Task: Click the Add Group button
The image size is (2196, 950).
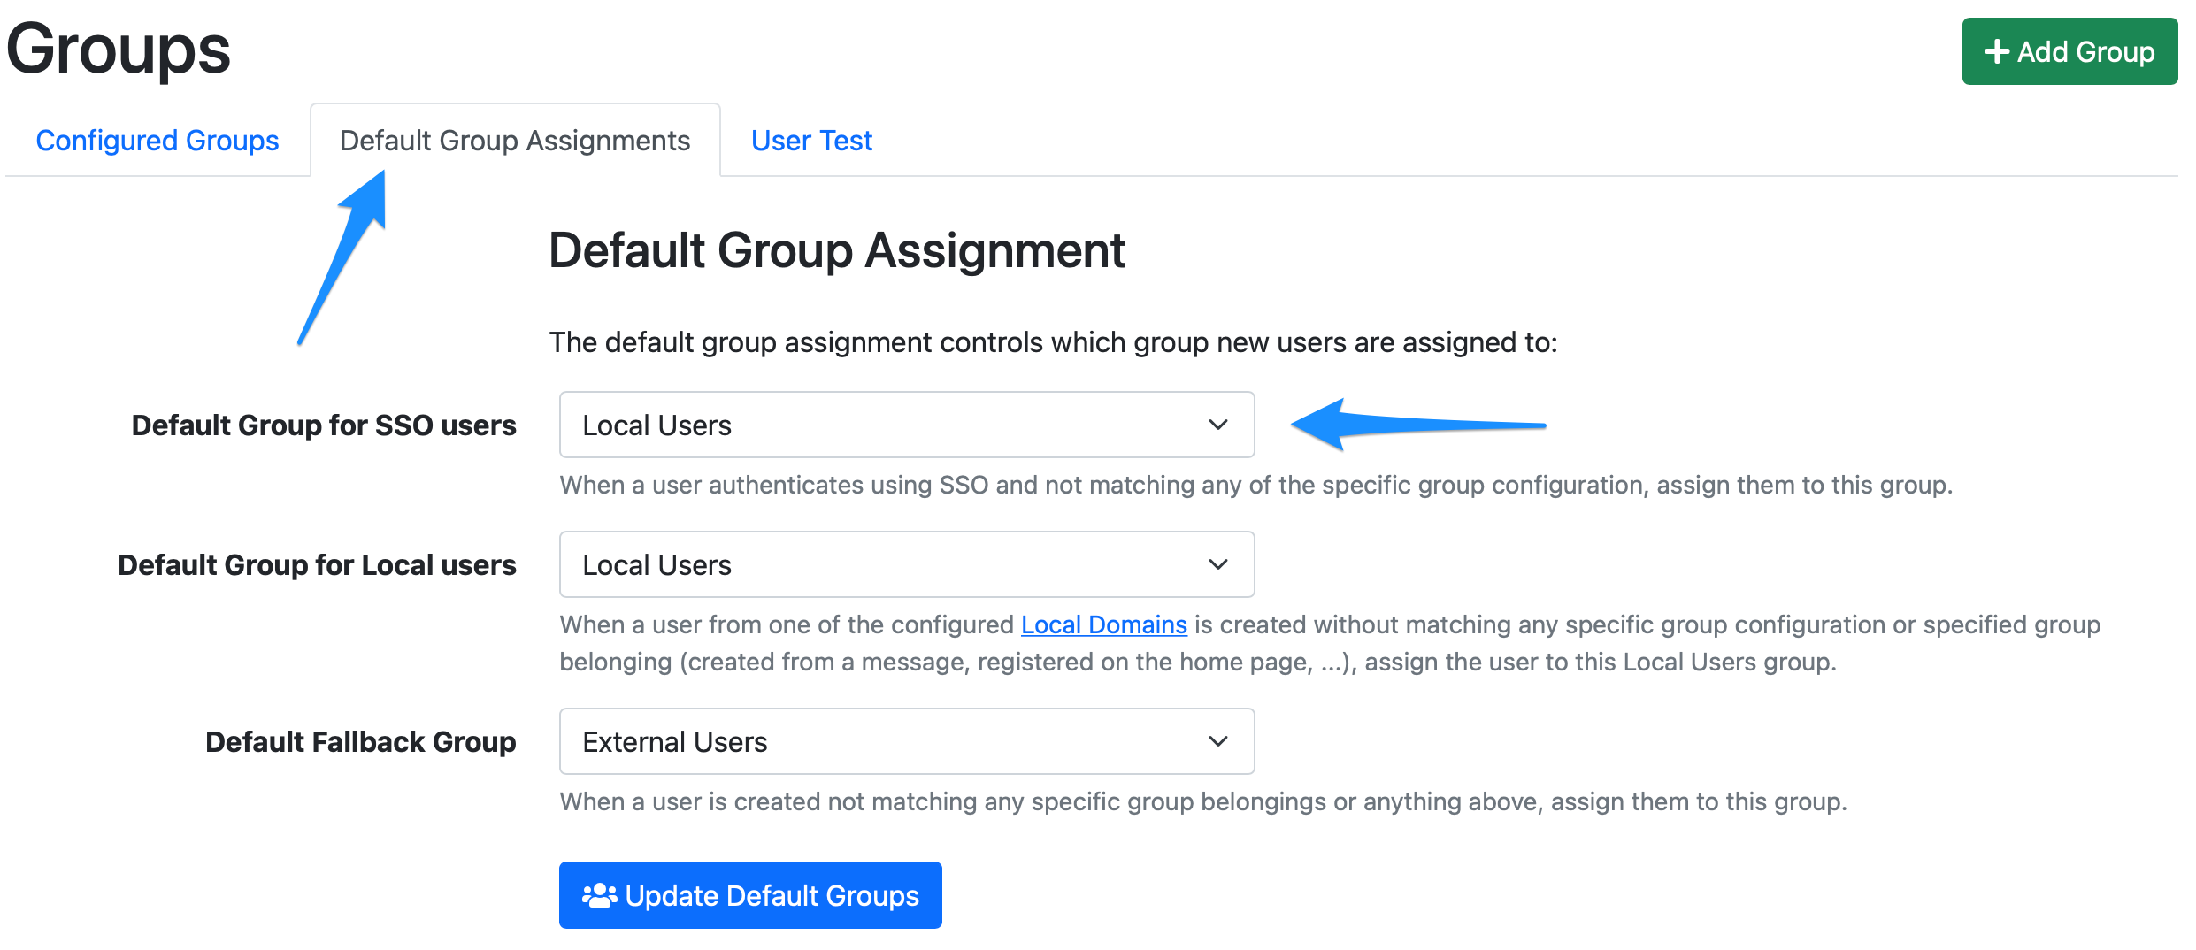Action: point(2069,51)
